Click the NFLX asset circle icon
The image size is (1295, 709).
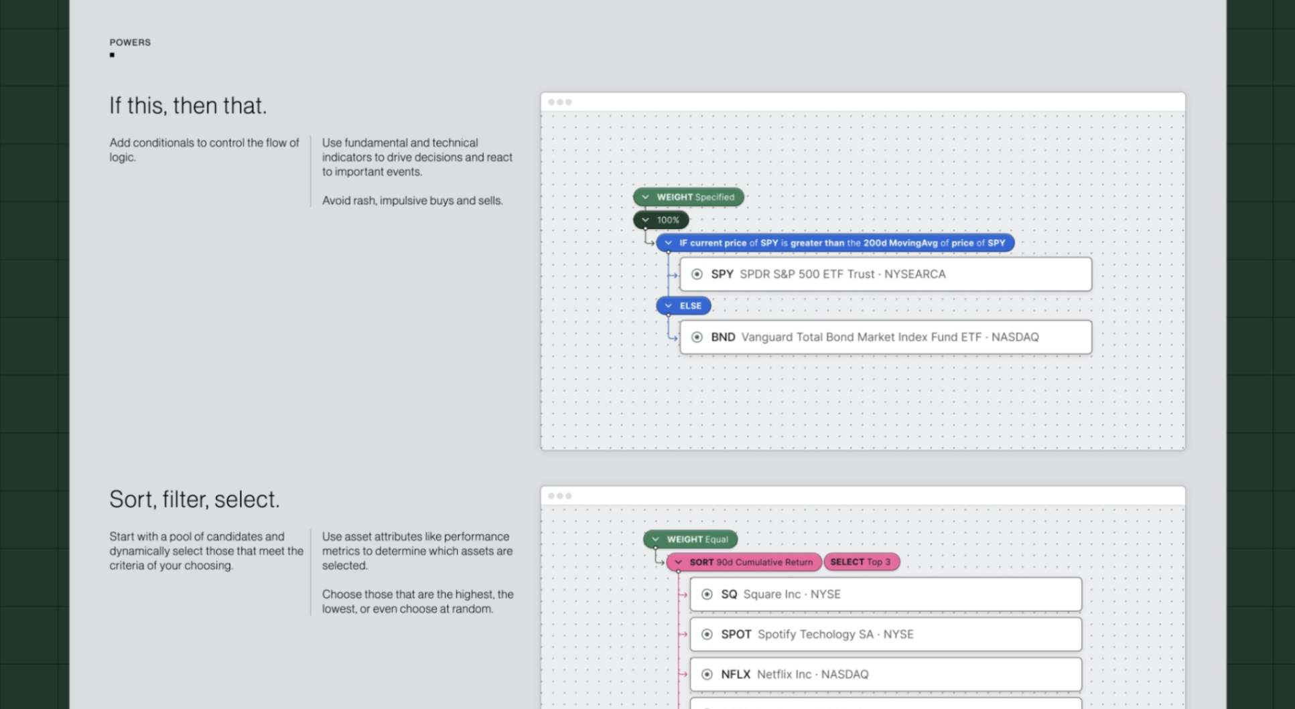coord(707,675)
